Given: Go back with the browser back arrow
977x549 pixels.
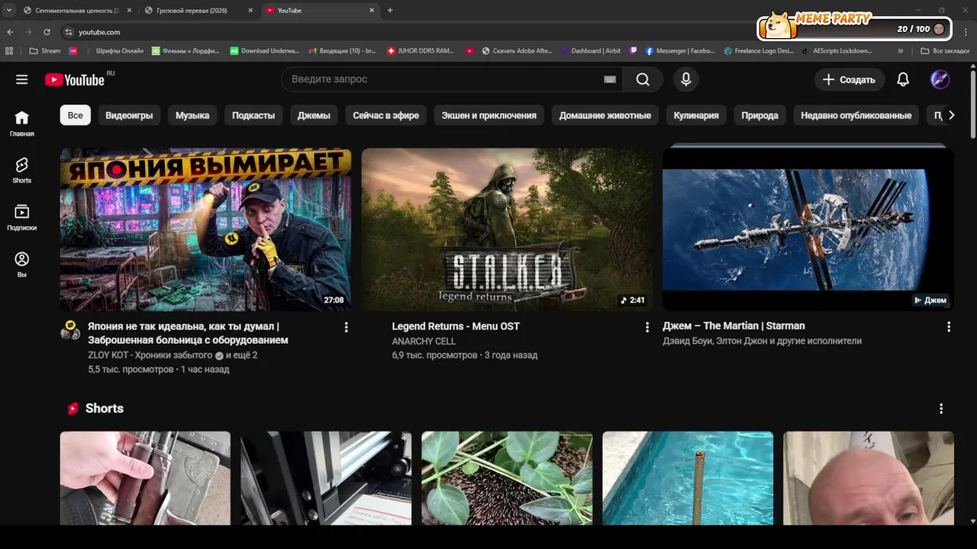Looking at the screenshot, I should click(x=10, y=32).
